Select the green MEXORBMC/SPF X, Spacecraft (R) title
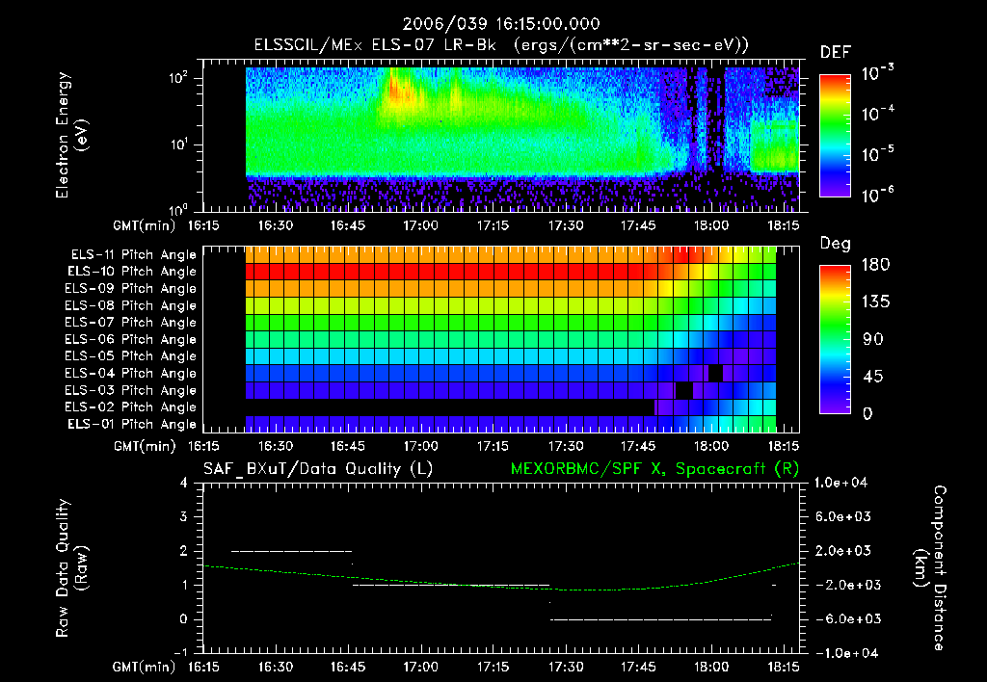987x682 pixels. (x=654, y=469)
